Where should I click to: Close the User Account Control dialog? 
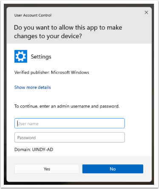pos(146,12)
